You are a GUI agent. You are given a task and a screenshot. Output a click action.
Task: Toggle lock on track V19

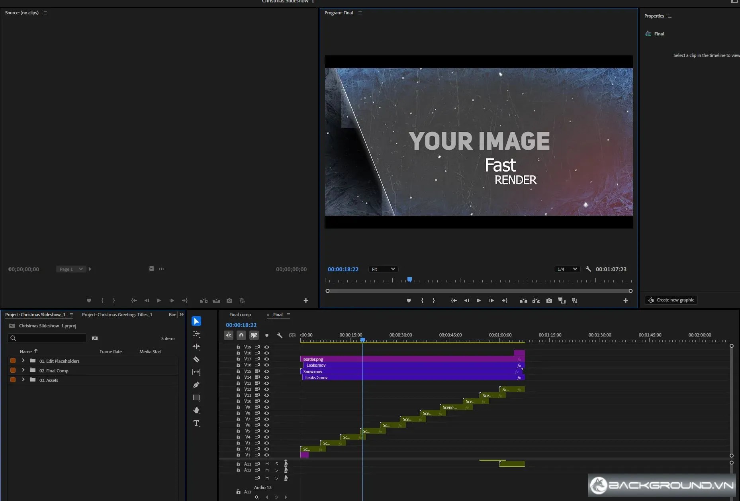pyautogui.click(x=238, y=347)
